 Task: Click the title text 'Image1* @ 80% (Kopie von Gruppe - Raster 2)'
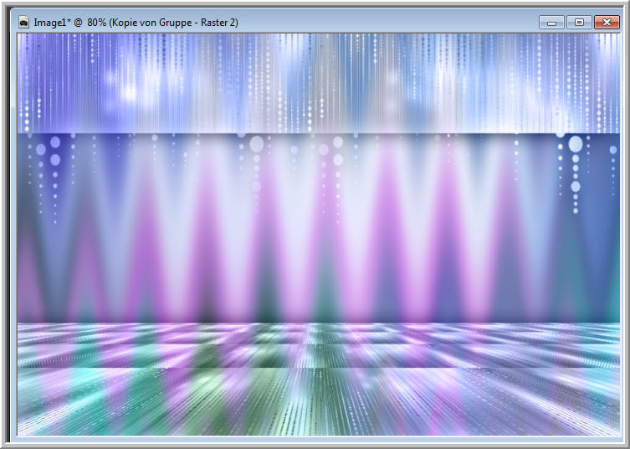coord(136,23)
